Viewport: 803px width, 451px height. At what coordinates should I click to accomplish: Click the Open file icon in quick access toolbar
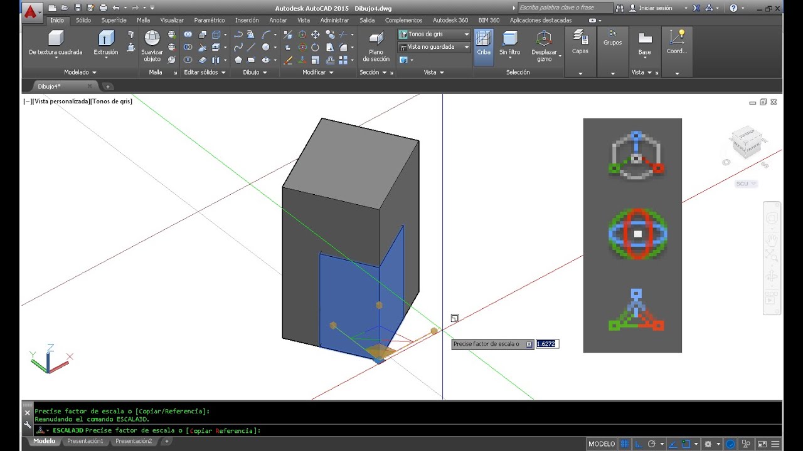[65, 8]
